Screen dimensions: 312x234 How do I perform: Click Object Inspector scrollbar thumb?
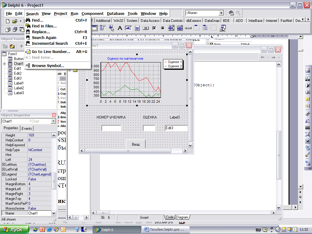[x=54, y=181]
